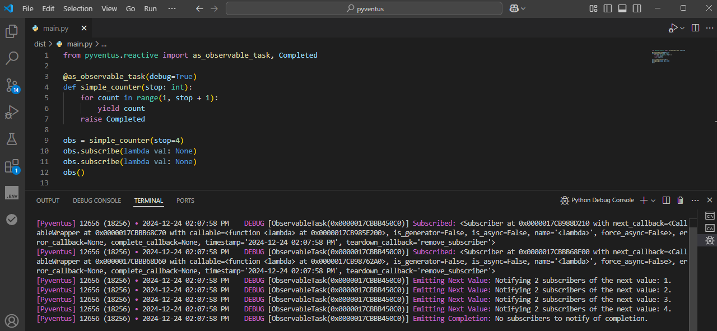This screenshot has height=331, width=717.
Task: Expand breadcrumb ellipsis next to main.py
Action: (103, 44)
